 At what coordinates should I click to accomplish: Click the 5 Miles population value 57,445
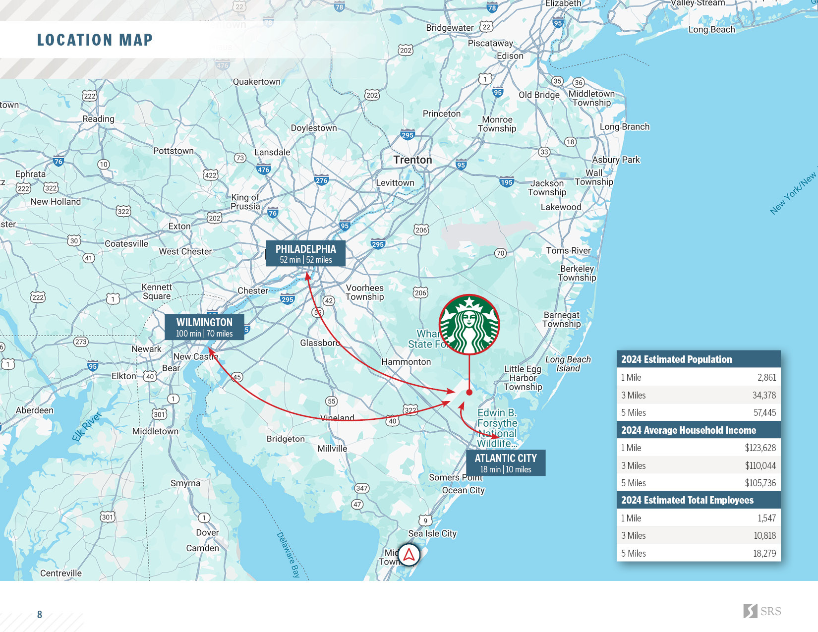[x=764, y=412]
